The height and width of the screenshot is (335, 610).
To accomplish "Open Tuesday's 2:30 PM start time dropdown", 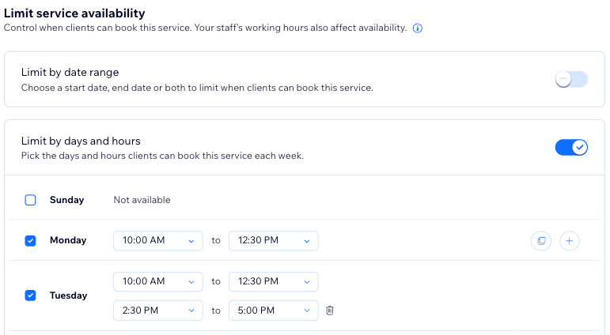I will [x=158, y=311].
